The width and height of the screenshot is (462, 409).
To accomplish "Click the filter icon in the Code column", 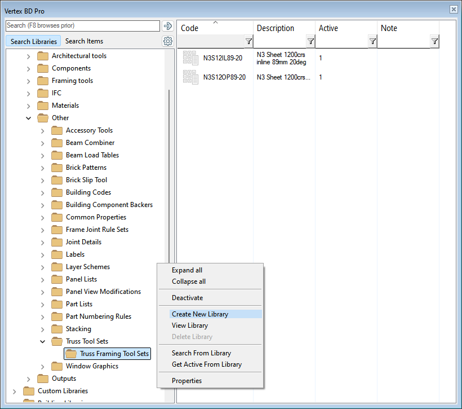I will pos(248,41).
